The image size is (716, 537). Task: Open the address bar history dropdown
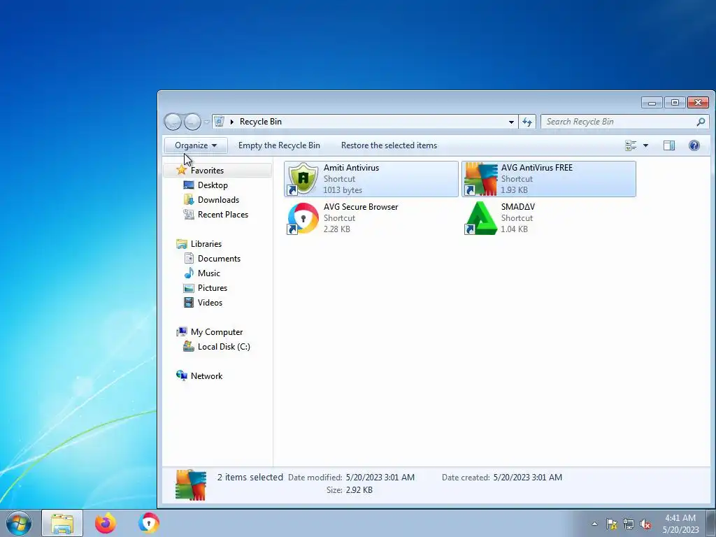tap(511, 122)
